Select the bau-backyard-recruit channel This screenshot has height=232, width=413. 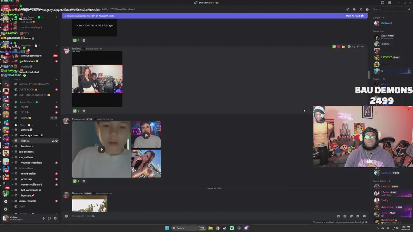(x=35, y=135)
